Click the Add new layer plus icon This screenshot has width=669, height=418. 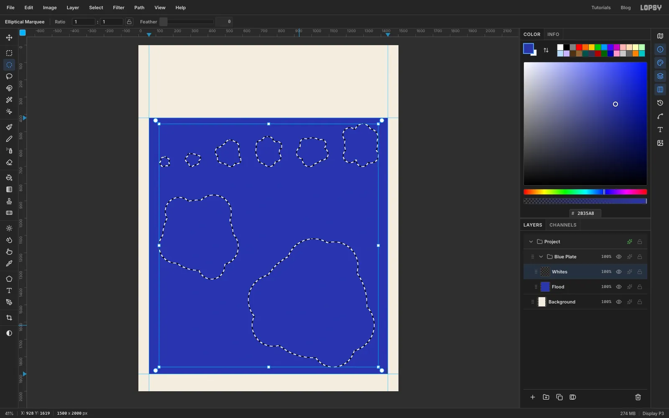click(x=533, y=397)
